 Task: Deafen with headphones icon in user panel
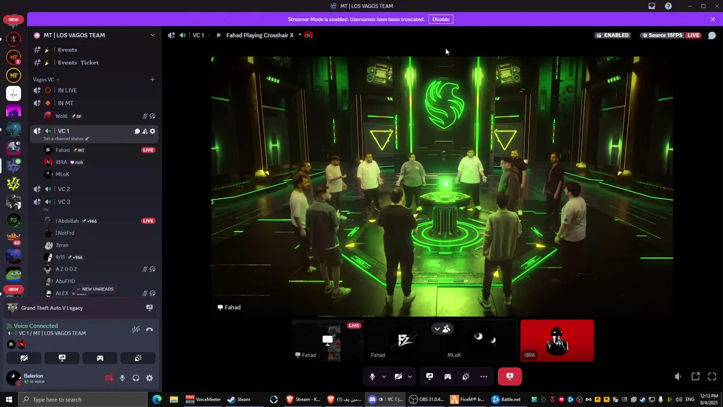(136, 378)
